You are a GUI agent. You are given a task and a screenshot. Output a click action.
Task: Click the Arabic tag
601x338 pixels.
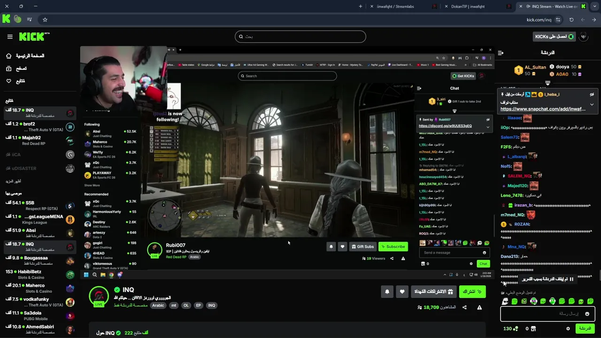pos(158,305)
